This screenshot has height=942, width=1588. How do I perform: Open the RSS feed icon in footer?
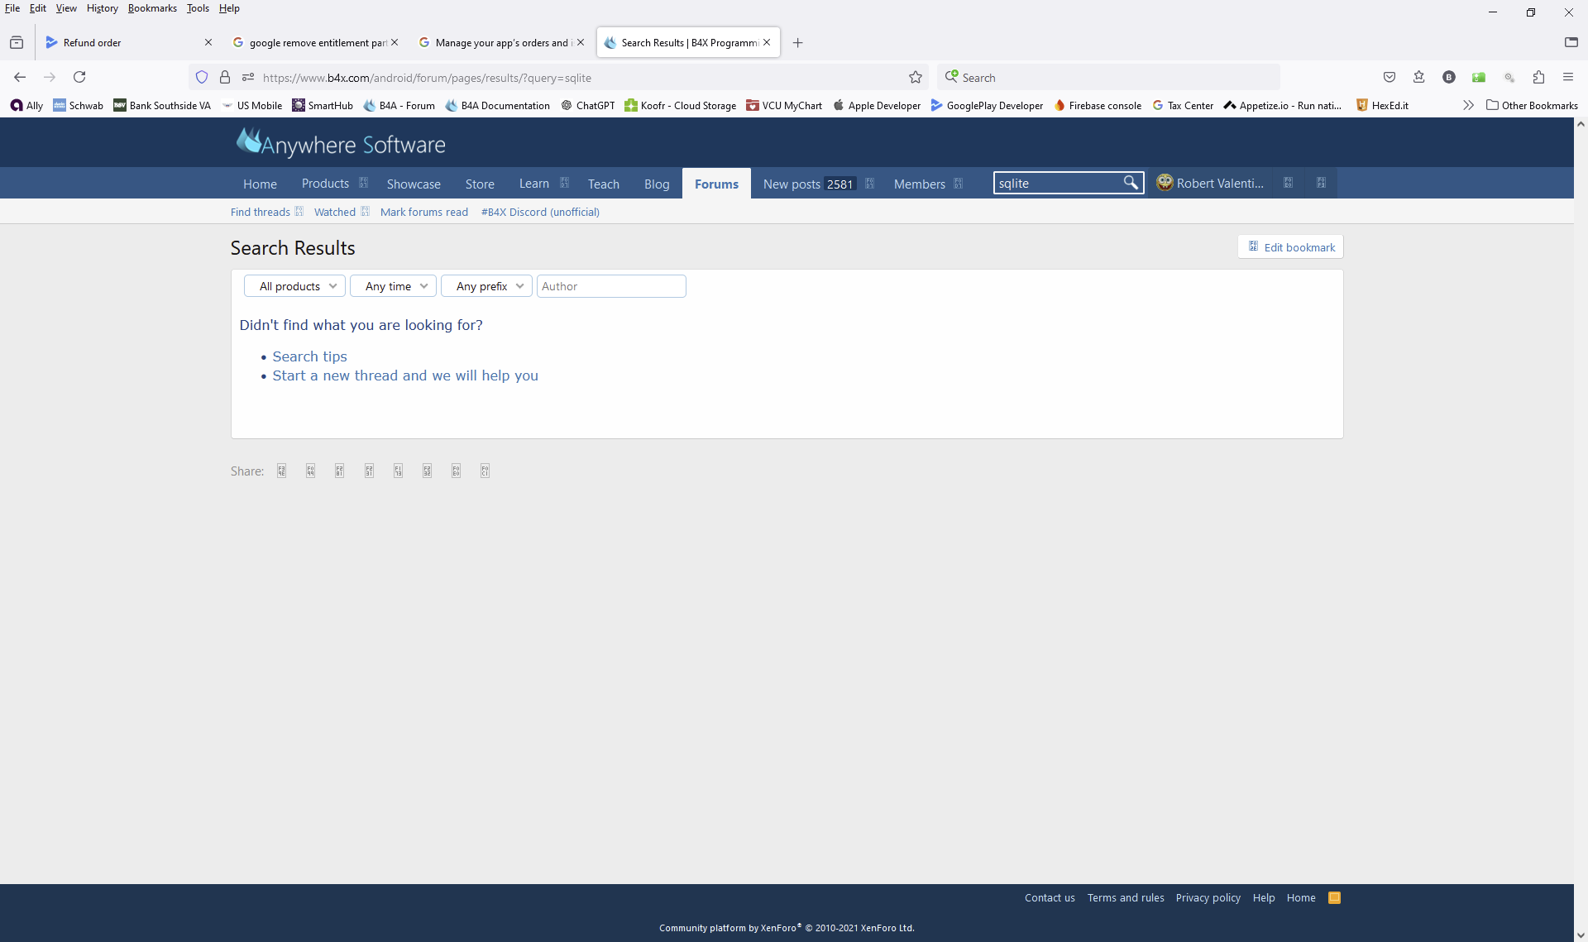click(1334, 897)
